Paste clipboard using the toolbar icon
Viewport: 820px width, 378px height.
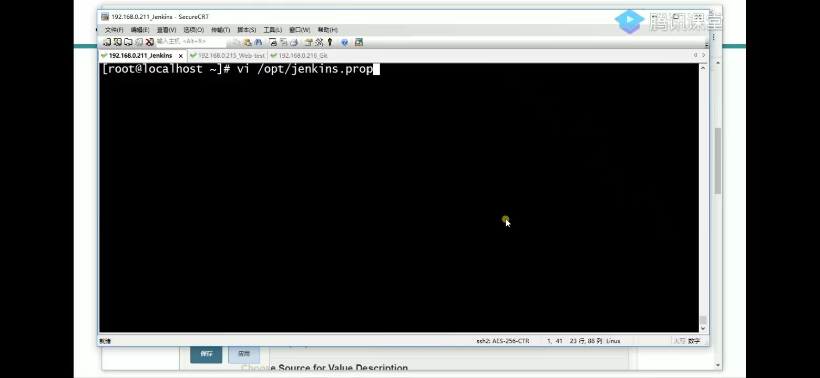248,42
